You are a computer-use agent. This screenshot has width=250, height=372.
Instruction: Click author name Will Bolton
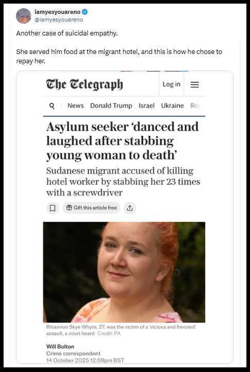60,347
